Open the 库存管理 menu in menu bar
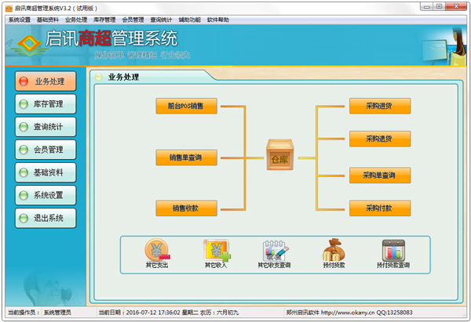The image size is (471, 322). (x=104, y=20)
